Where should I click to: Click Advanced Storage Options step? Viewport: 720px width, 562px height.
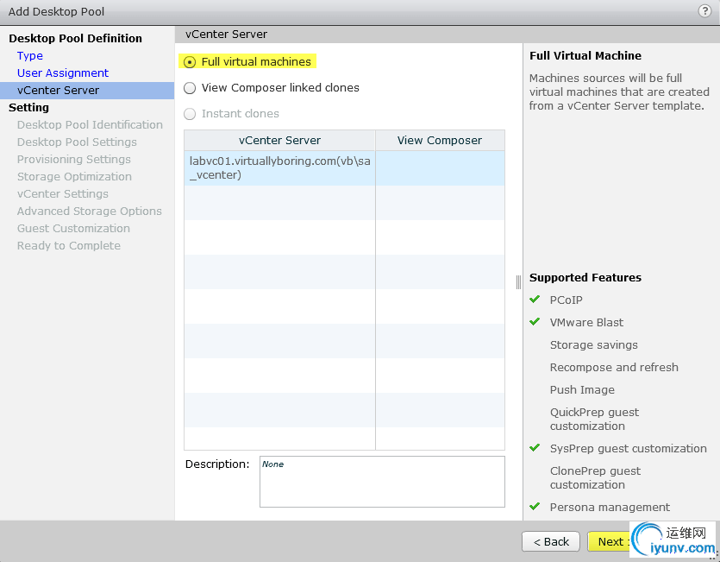(90, 212)
